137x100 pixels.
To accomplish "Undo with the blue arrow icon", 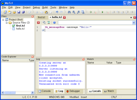I will tap(57, 12).
